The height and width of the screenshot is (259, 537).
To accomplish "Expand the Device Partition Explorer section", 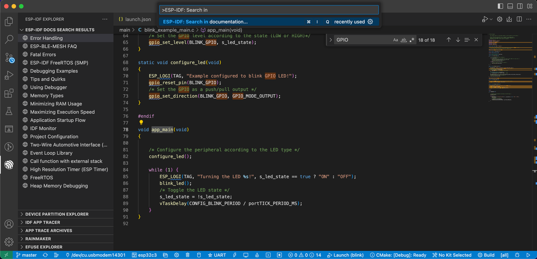I will click(57, 214).
